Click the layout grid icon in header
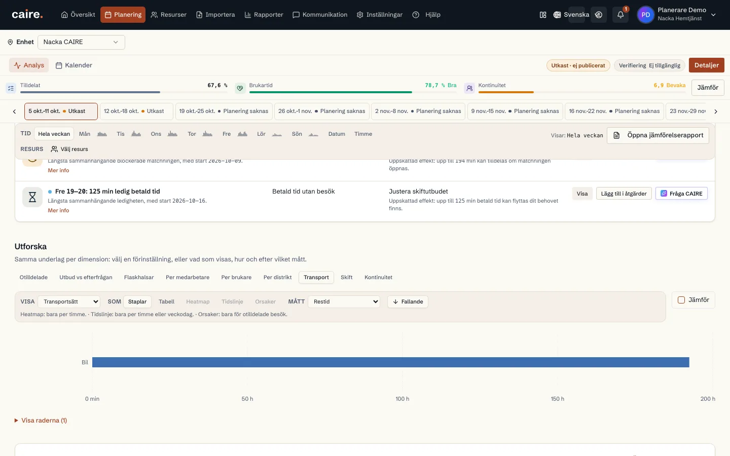Image resolution: width=730 pixels, height=456 pixels. (x=543, y=15)
